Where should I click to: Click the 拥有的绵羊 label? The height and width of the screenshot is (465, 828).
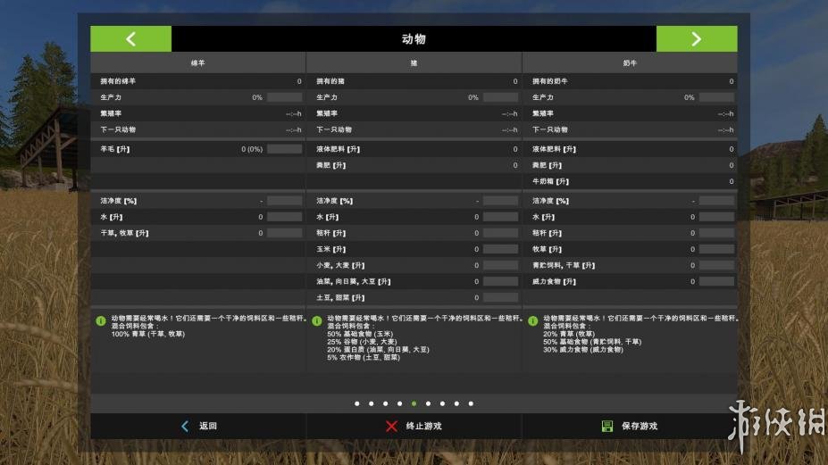click(118, 81)
